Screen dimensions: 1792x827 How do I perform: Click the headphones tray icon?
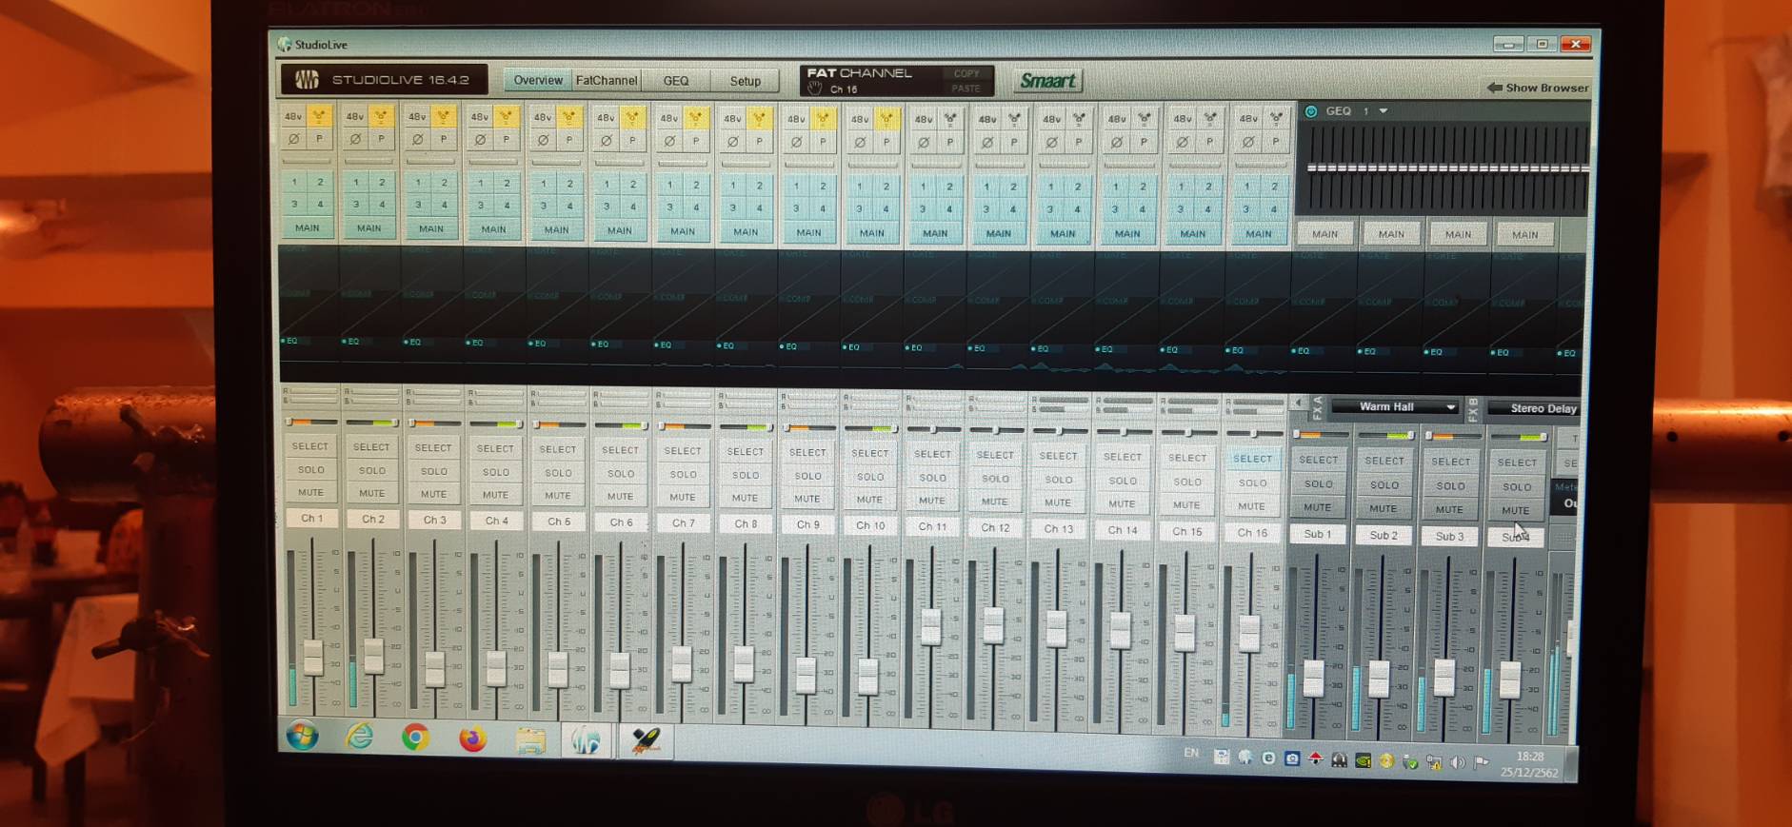(x=1340, y=759)
